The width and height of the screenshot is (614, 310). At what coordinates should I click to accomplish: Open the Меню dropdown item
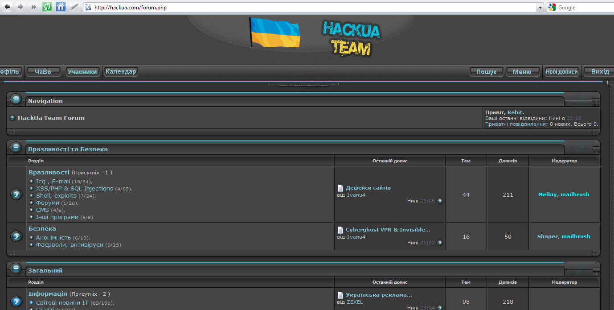(x=522, y=72)
